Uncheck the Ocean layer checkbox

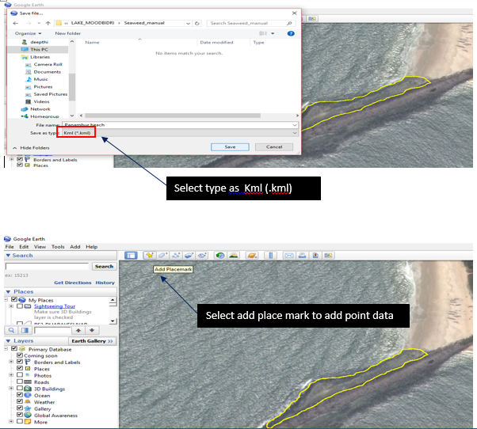click(x=19, y=395)
